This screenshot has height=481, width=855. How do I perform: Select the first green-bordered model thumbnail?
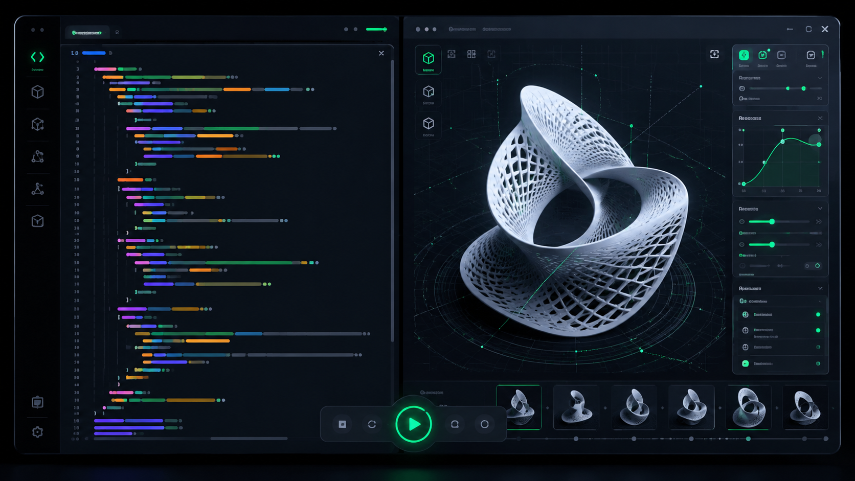(519, 407)
